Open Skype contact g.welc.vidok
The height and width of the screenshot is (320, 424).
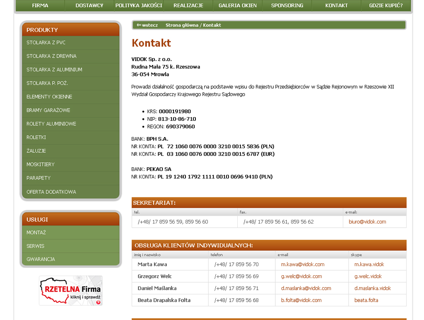point(368,277)
